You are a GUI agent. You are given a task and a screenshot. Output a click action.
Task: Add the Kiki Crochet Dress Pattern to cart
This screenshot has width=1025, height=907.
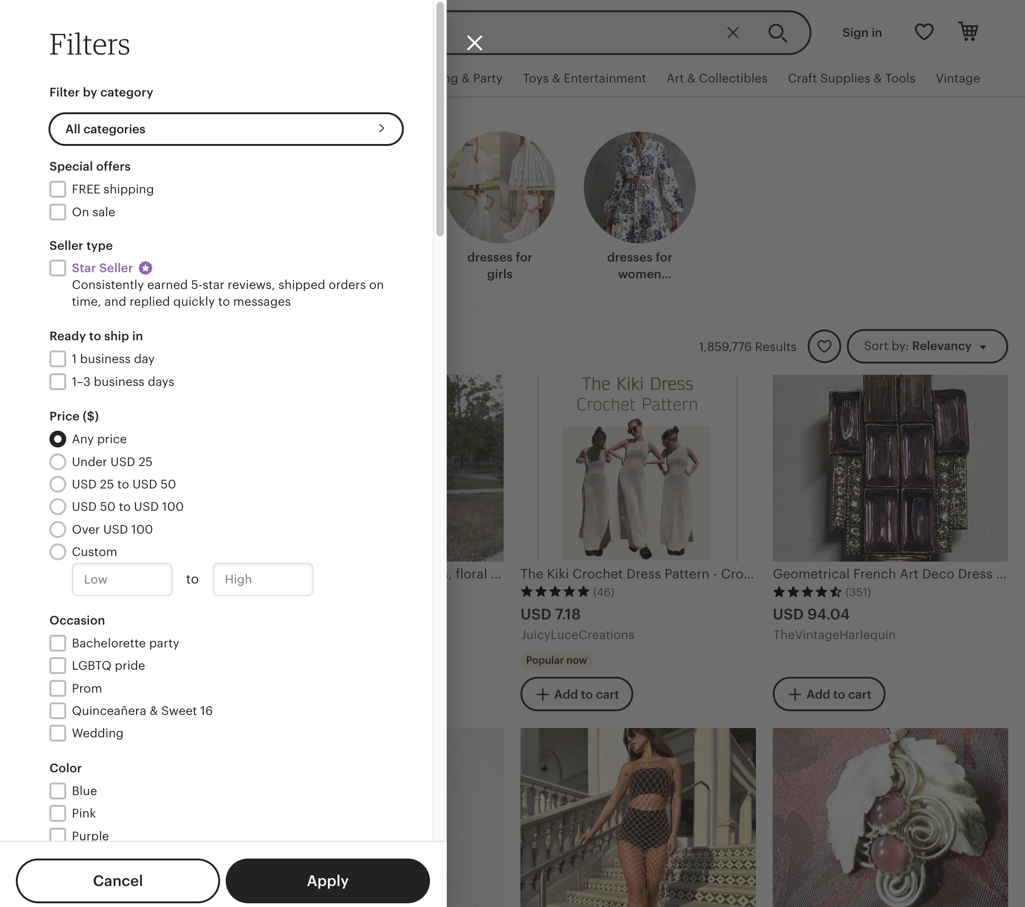click(x=576, y=694)
